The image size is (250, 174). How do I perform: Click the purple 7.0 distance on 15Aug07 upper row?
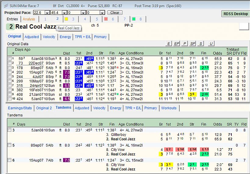point(67,72)
